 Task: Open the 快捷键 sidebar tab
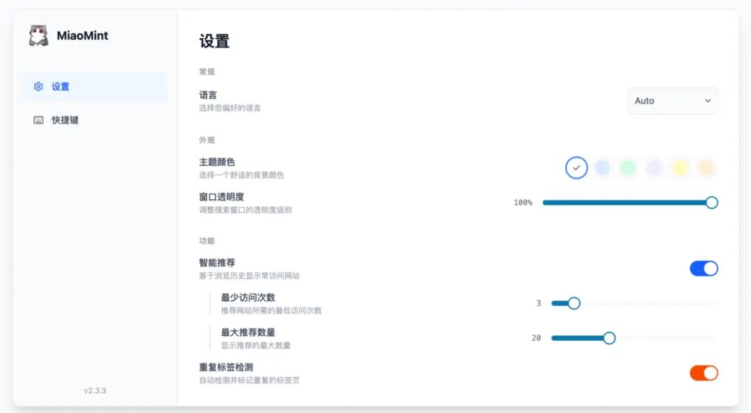click(x=95, y=120)
